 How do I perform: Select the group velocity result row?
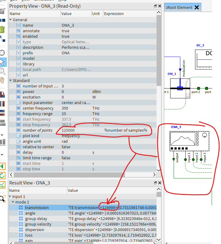tap(83, 224)
